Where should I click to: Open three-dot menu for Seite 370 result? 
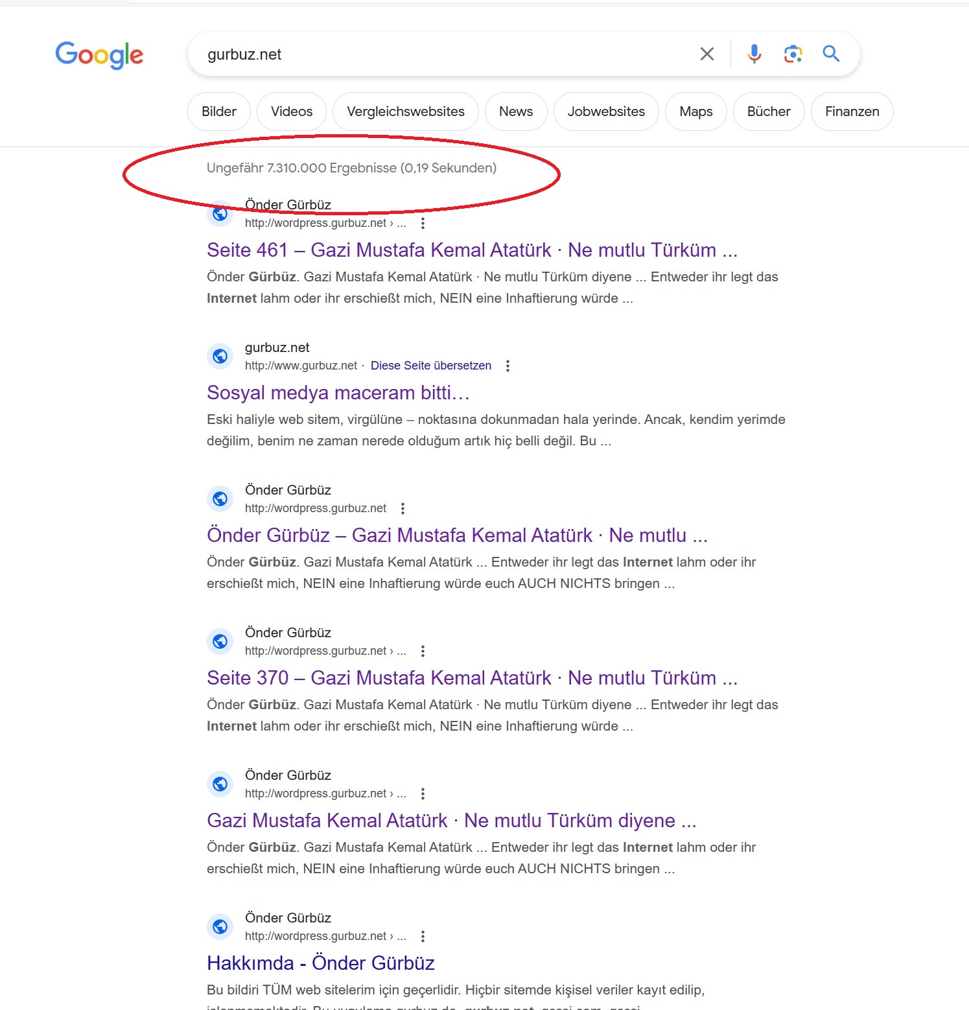pyautogui.click(x=423, y=651)
